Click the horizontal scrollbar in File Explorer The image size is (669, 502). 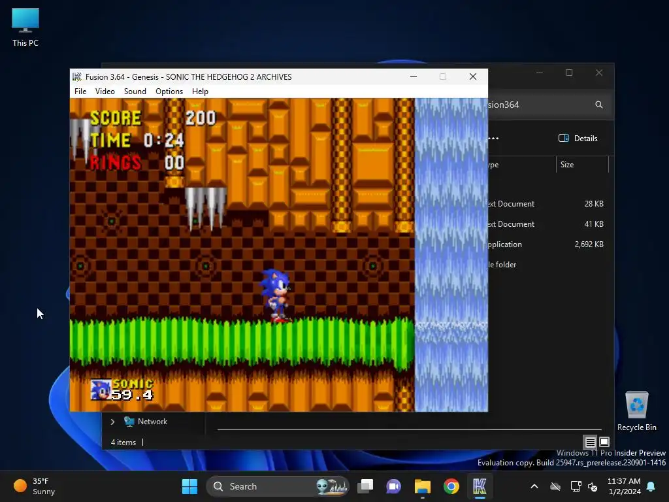pyautogui.click(x=409, y=429)
